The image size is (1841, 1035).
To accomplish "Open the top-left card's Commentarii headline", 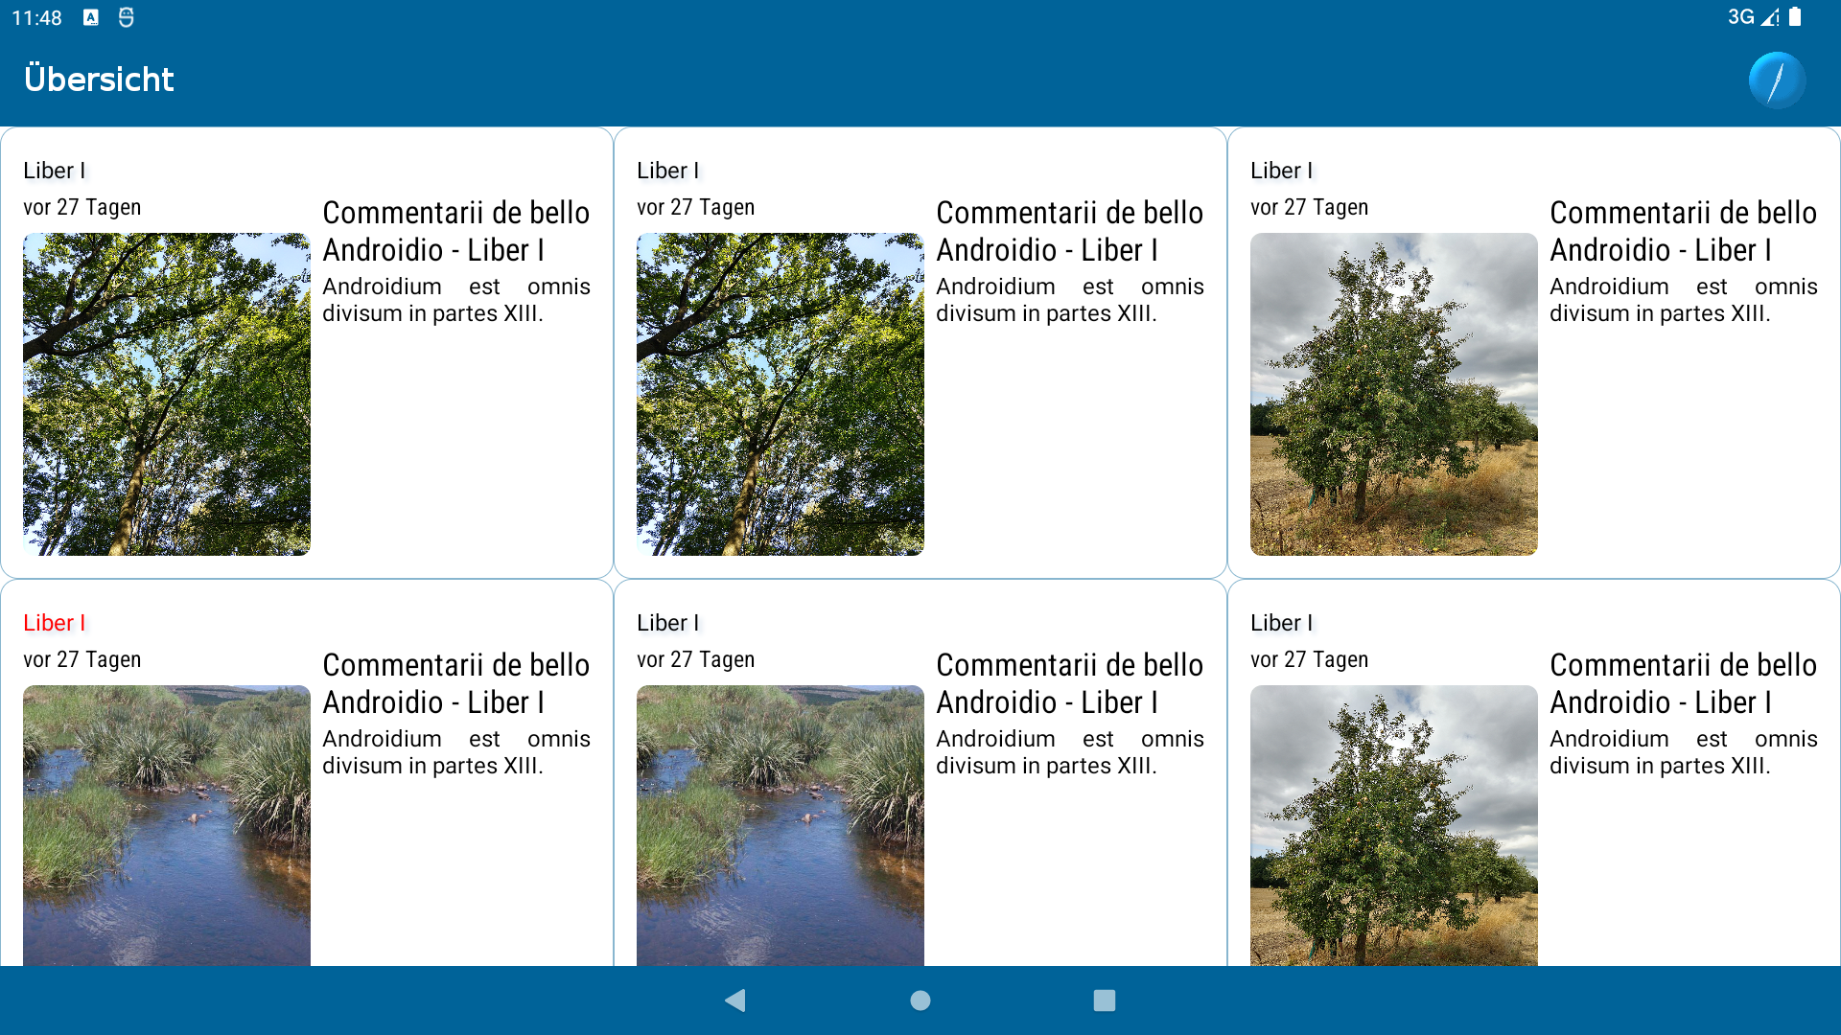I will coord(455,231).
